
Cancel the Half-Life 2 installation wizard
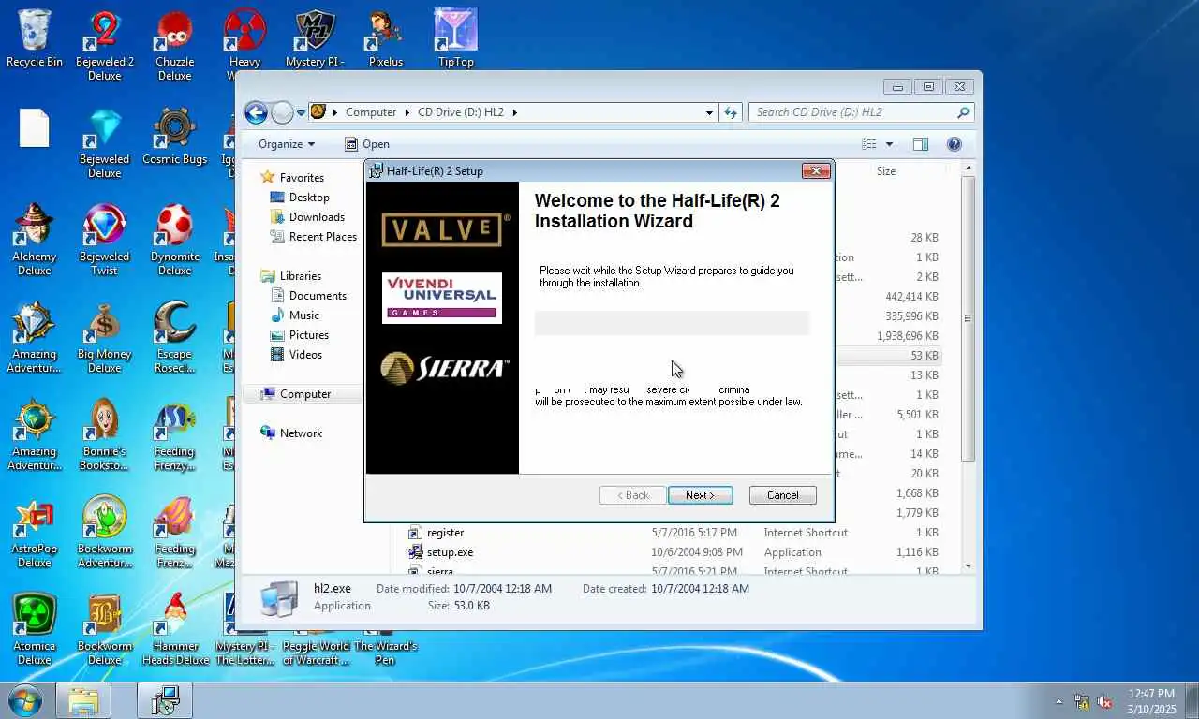pyautogui.click(x=782, y=495)
